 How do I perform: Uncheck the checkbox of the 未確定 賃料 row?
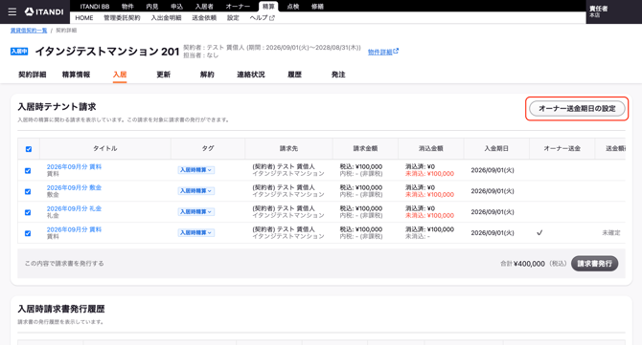click(x=28, y=233)
